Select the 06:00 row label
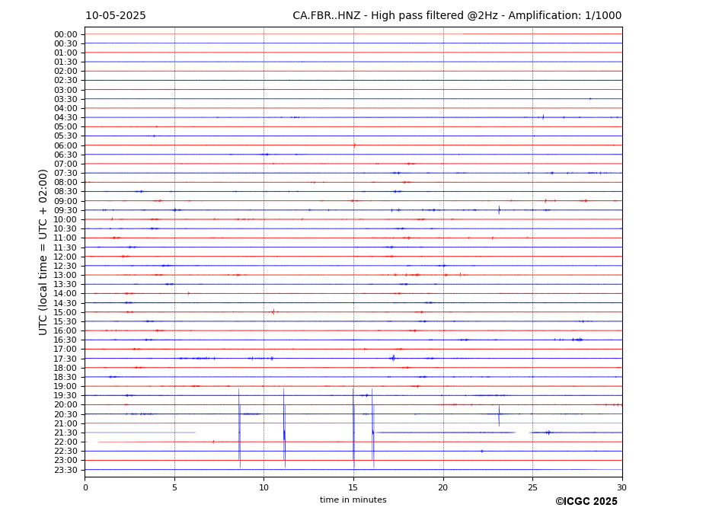 [x=65, y=145]
